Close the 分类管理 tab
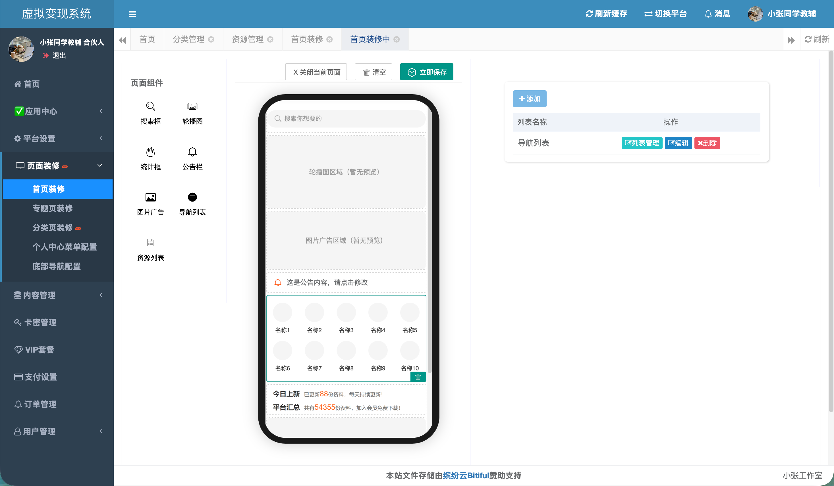This screenshot has height=486, width=834. click(x=211, y=39)
